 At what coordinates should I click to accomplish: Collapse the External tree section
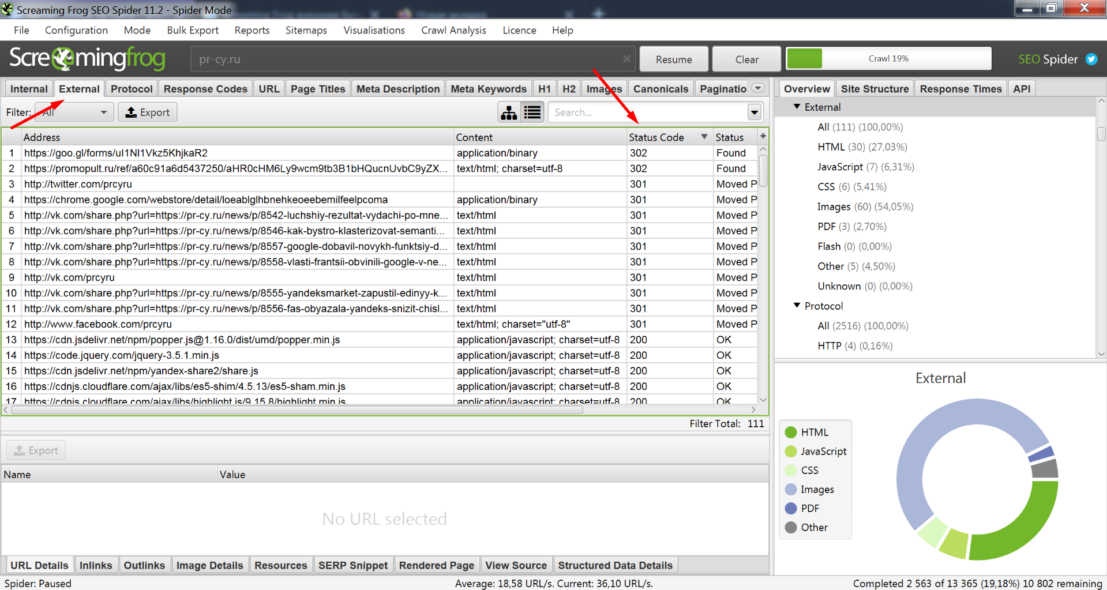[x=797, y=107]
